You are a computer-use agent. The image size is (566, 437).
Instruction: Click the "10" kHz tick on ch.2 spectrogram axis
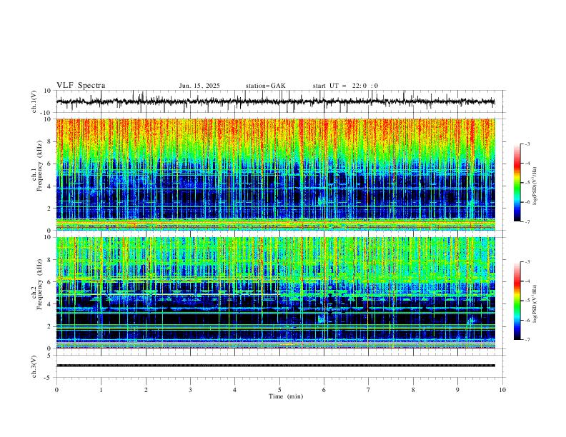tap(49, 237)
